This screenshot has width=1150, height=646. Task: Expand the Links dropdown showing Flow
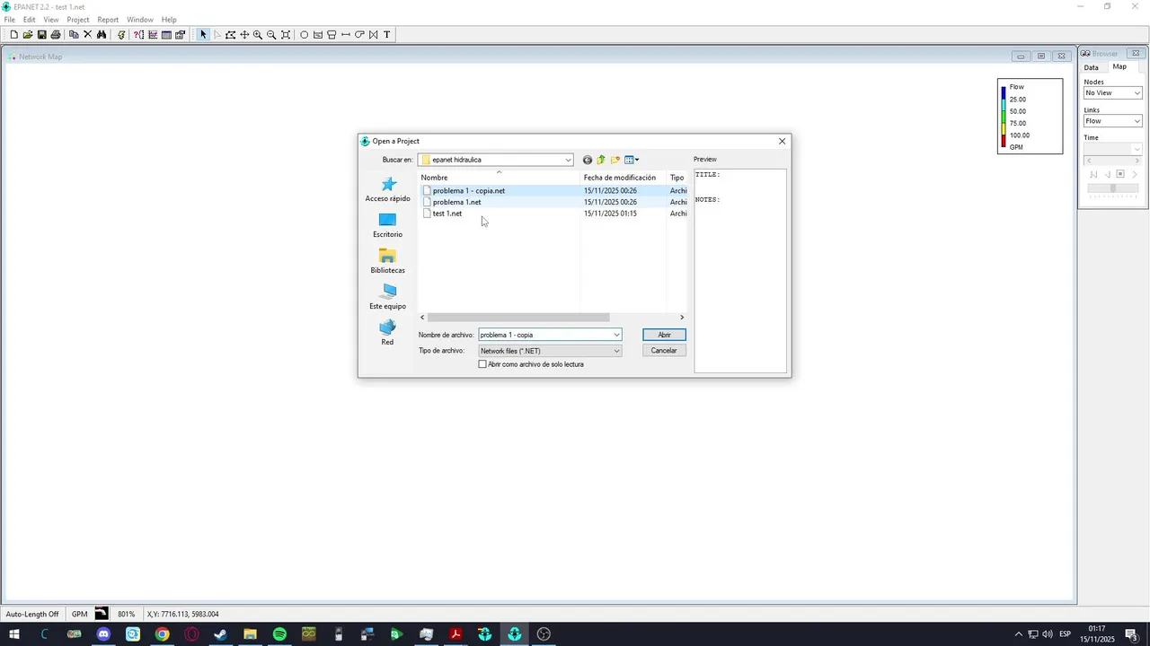tap(1137, 121)
